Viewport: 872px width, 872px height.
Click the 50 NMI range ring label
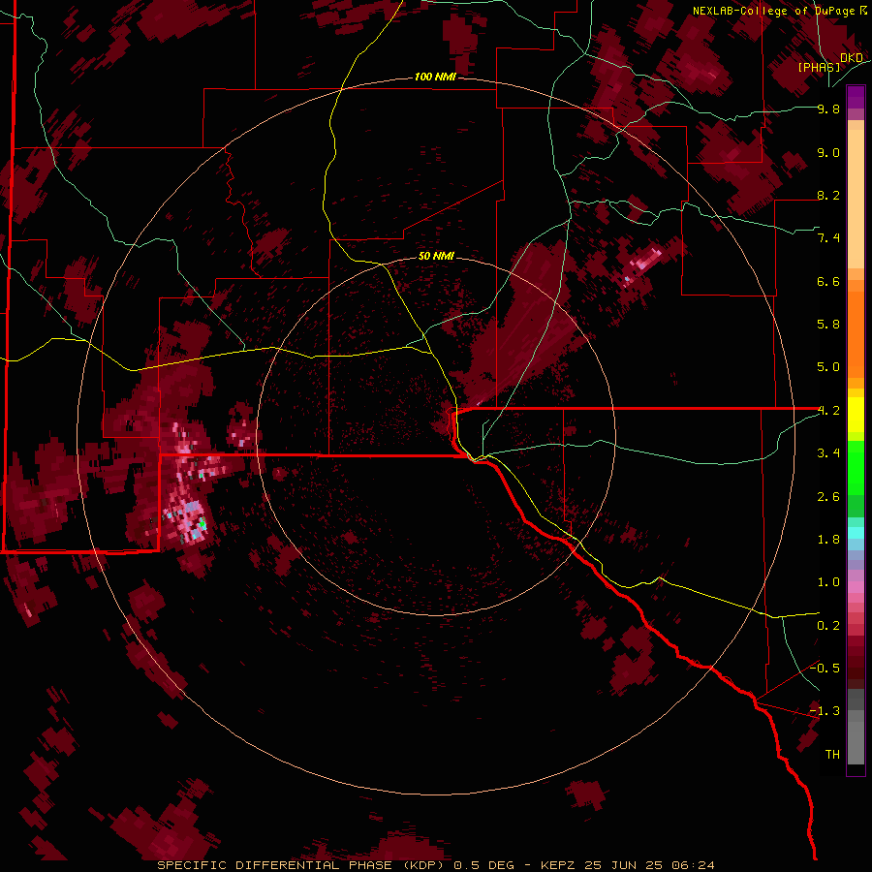(x=436, y=257)
